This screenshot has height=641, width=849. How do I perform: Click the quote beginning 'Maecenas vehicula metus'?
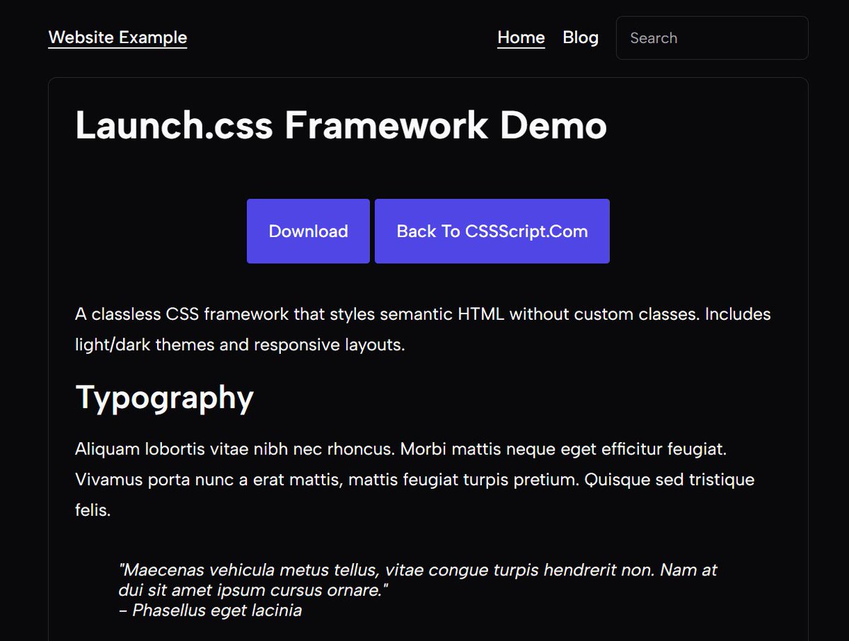click(x=418, y=579)
